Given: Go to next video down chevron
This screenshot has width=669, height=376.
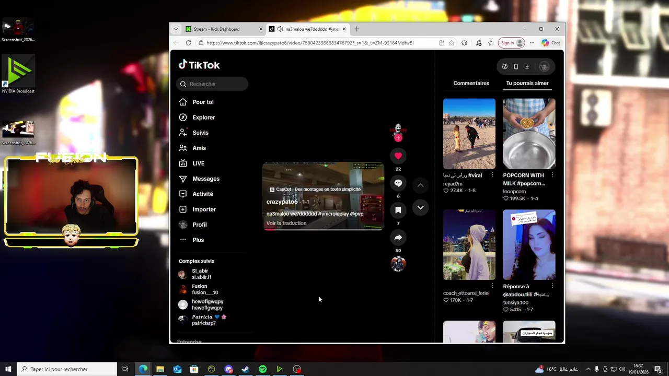Looking at the screenshot, I should (x=420, y=207).
